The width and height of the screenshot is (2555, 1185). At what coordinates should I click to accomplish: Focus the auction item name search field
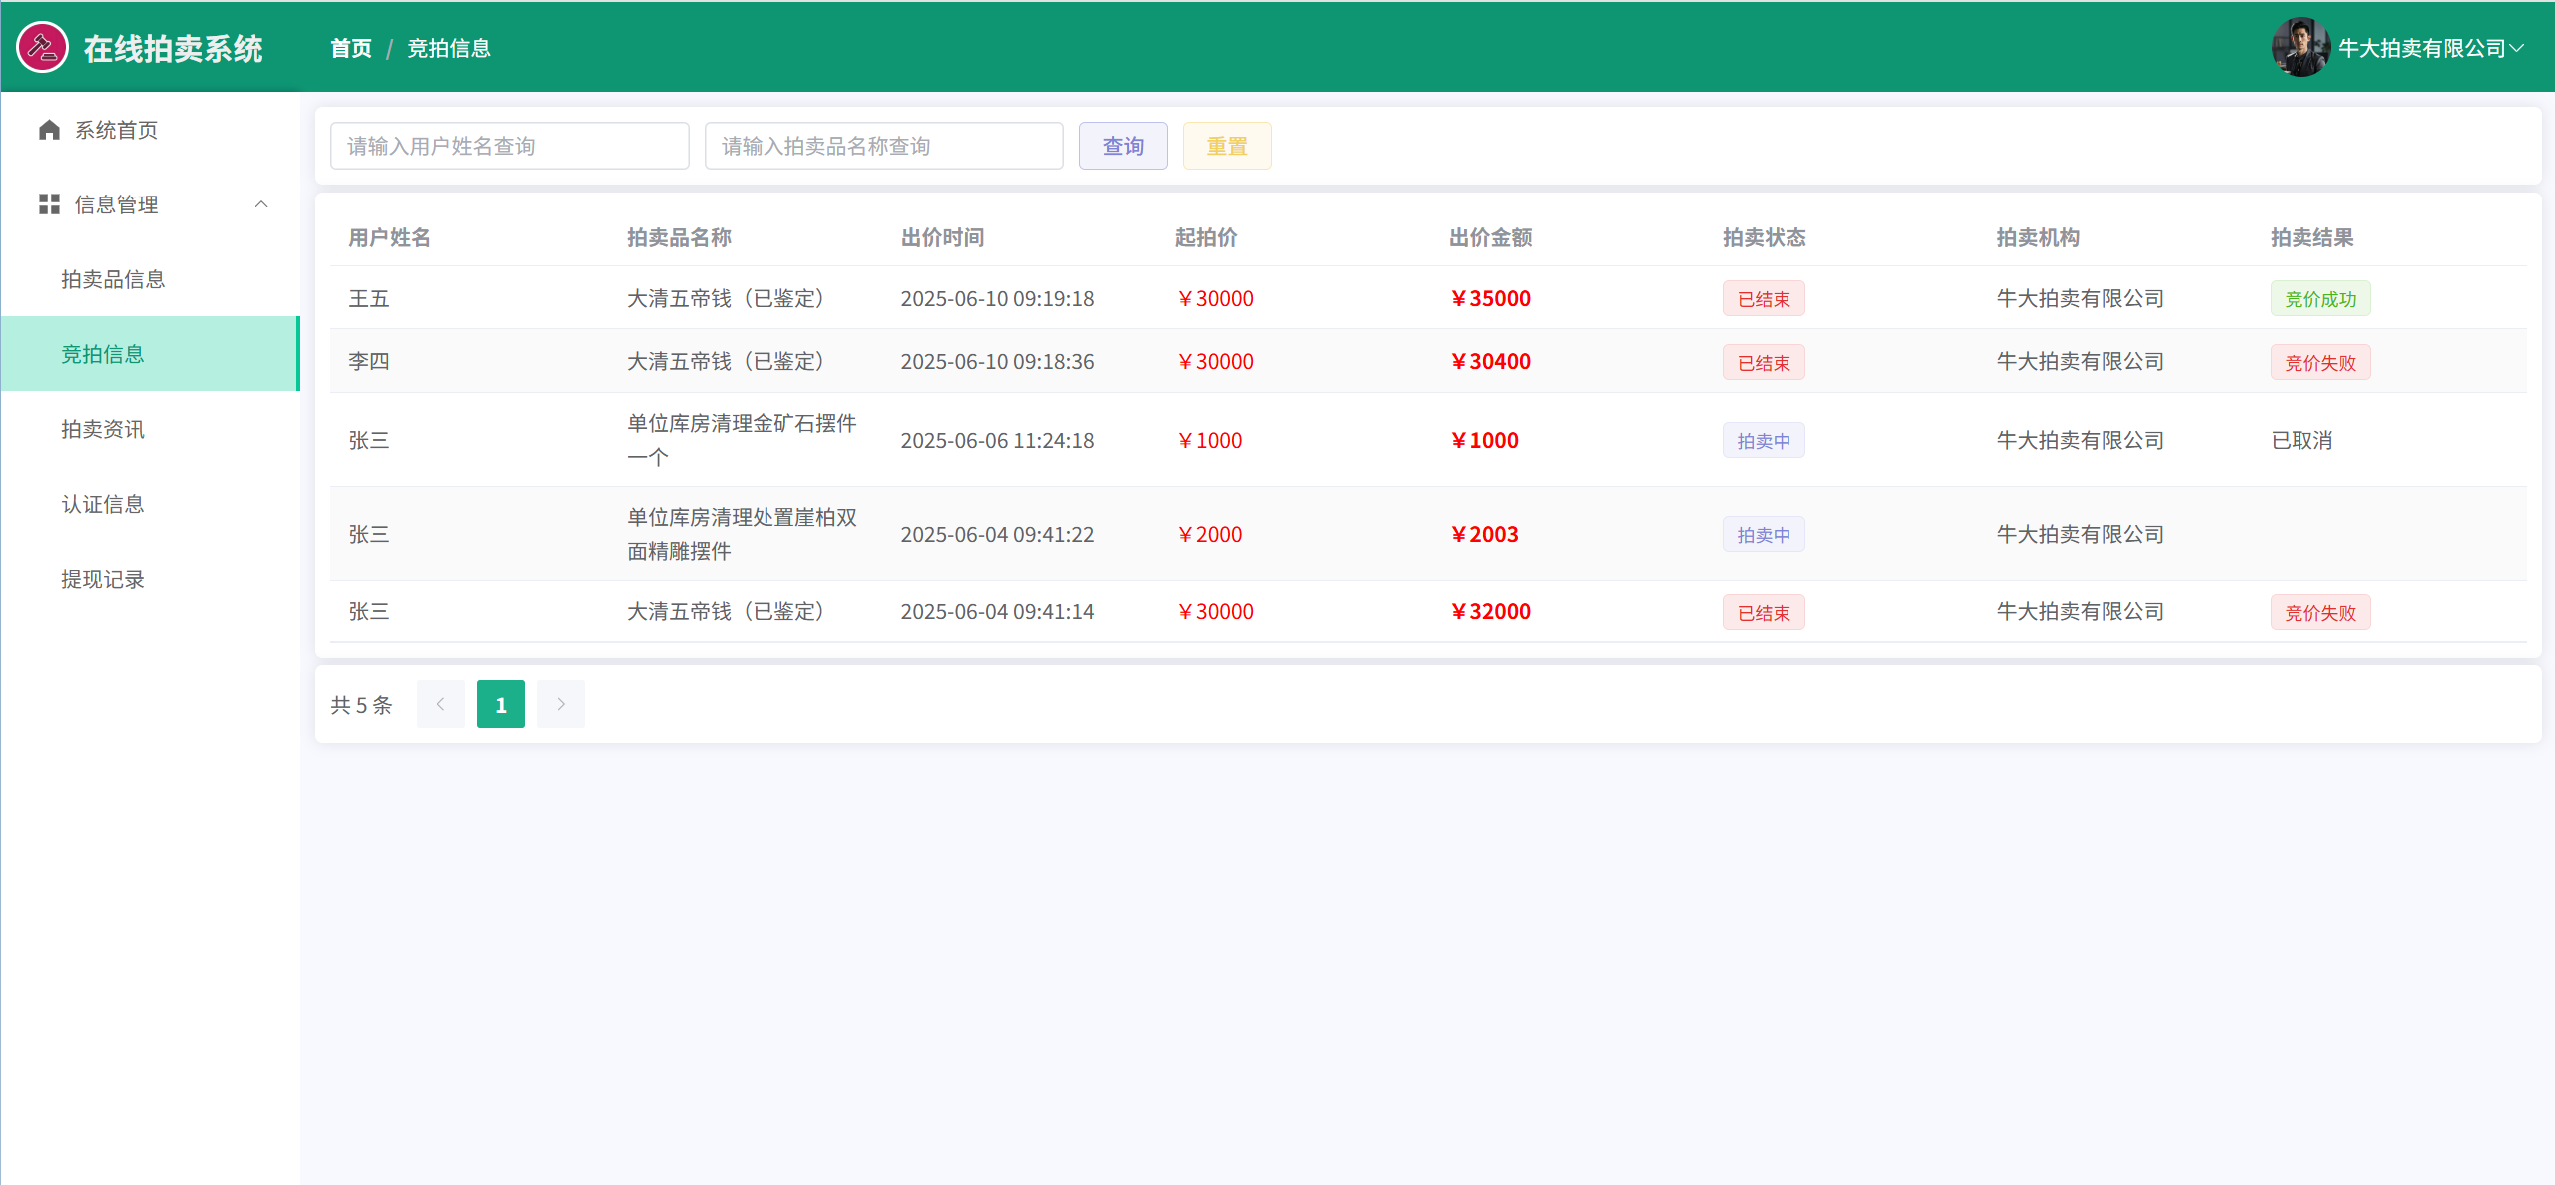click(883, 146)
